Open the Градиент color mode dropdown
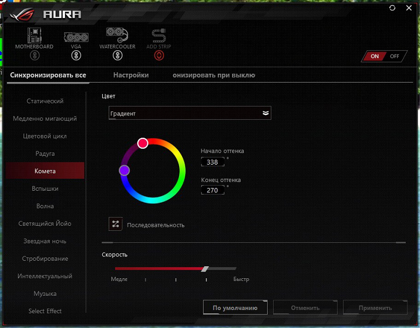 pos(190,113)
